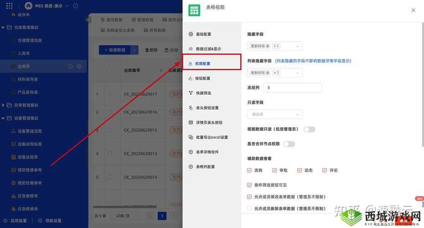Open the MES 系统 title dropdown
The image size is (424, 228).
[x=67, y=5]
